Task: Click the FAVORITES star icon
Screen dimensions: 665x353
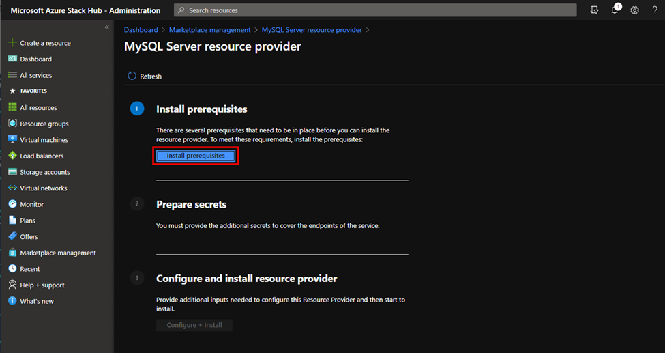Action: tap(13, 91)
